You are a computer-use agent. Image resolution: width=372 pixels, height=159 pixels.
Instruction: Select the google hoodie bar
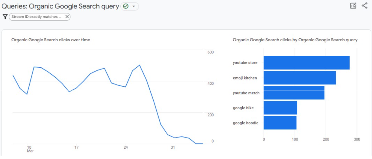coord(280,123)
